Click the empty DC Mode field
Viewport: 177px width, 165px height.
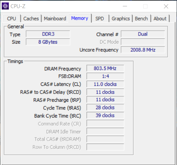pyautogui.click(x=143, y=42)
